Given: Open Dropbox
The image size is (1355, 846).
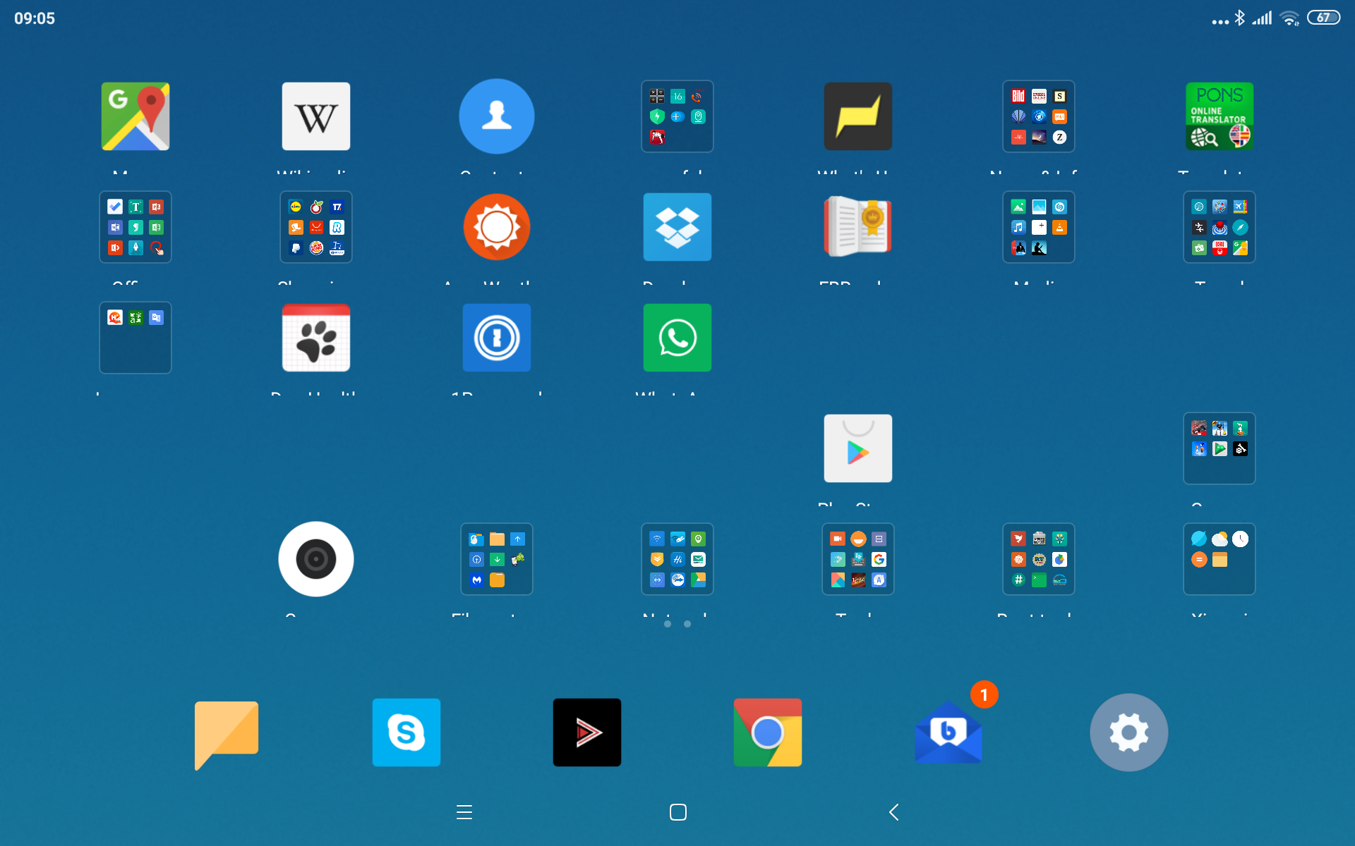Looking at the screenshot, I should (x=677, y=227).
